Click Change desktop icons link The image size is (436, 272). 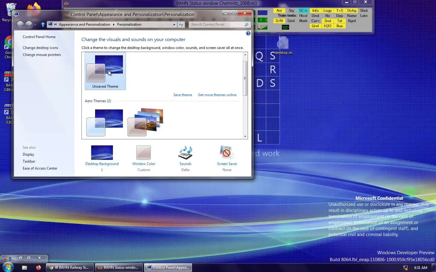(x=40, y=48)
